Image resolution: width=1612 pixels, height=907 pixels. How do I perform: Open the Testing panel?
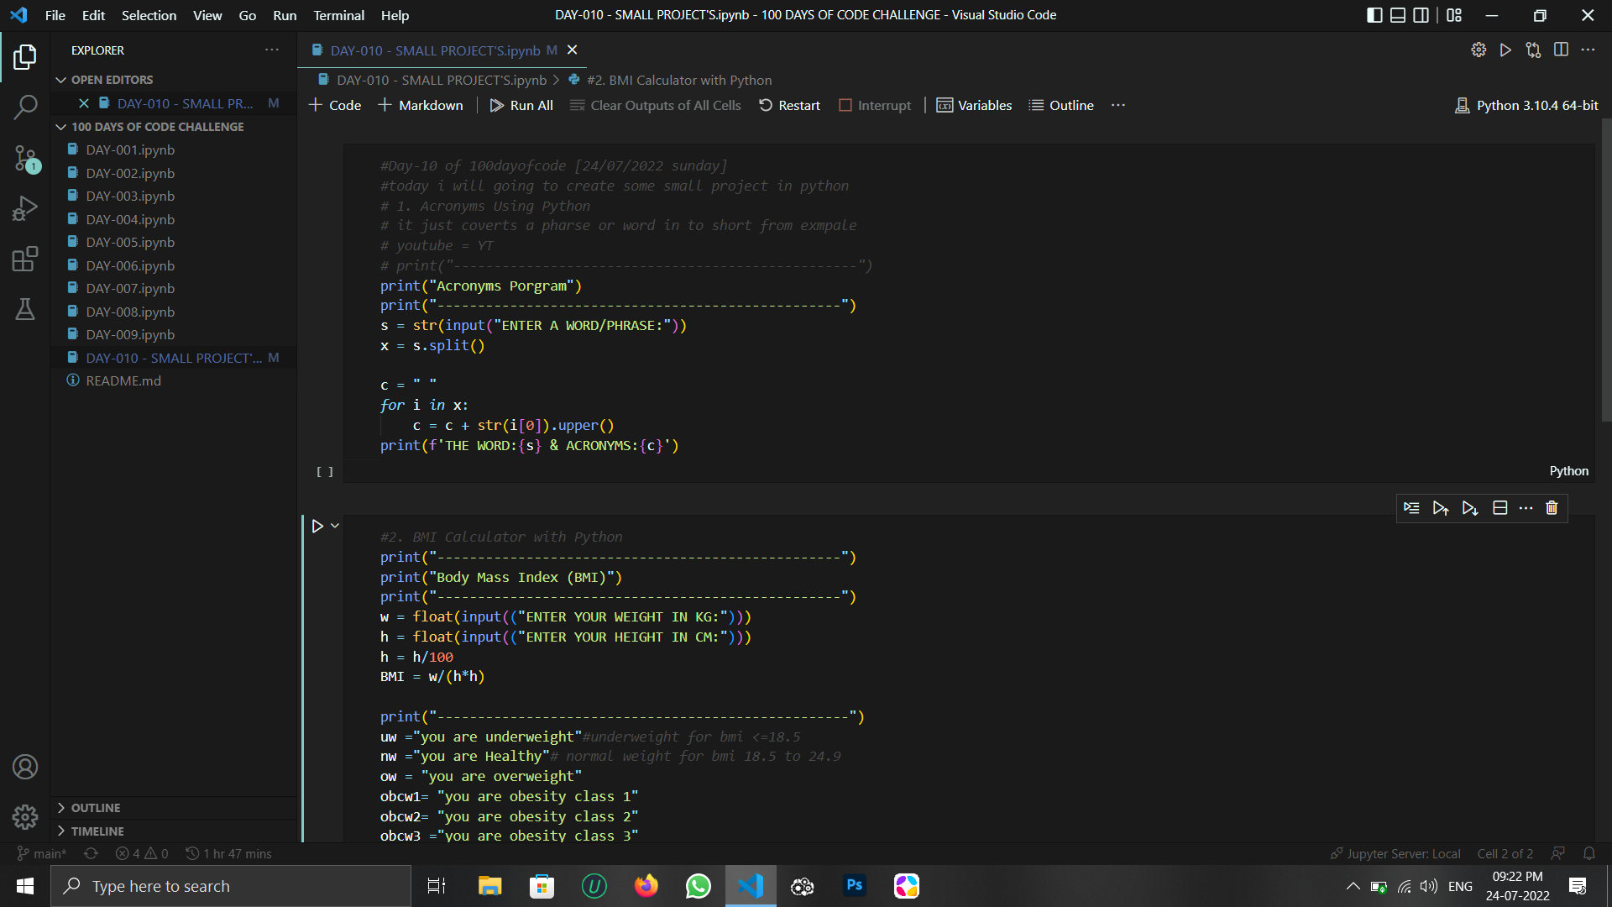pos(25,309)
